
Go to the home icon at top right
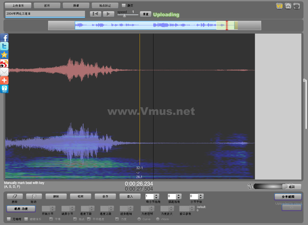pos(288,6)
